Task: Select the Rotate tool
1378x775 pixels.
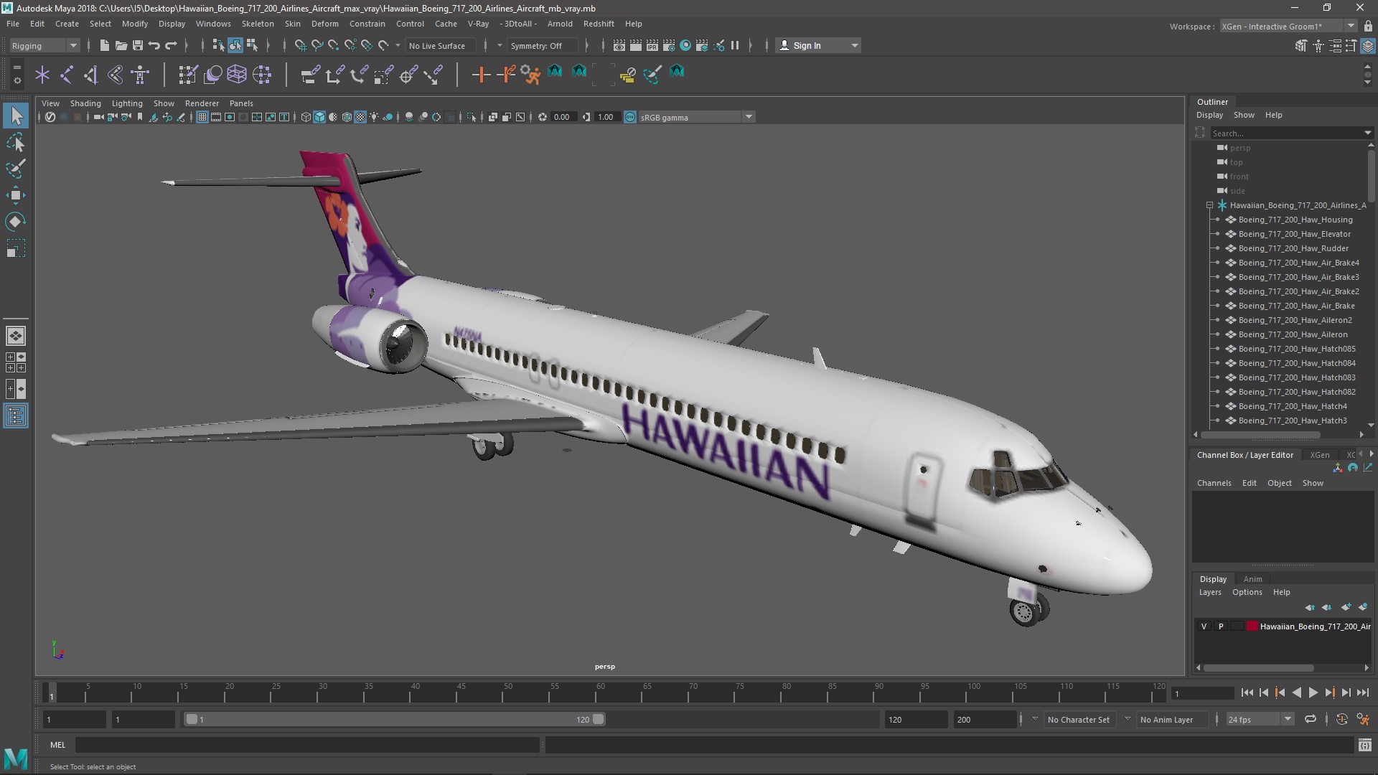Action: 15,222
